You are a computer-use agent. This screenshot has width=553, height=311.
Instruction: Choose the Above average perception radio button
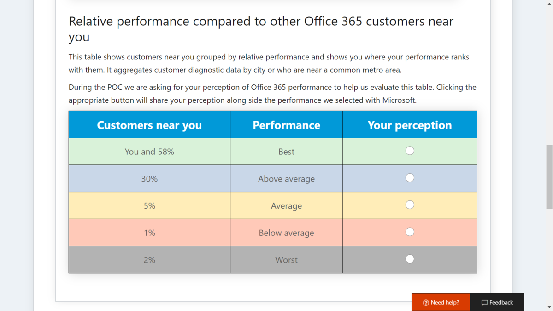click(410, 178)
